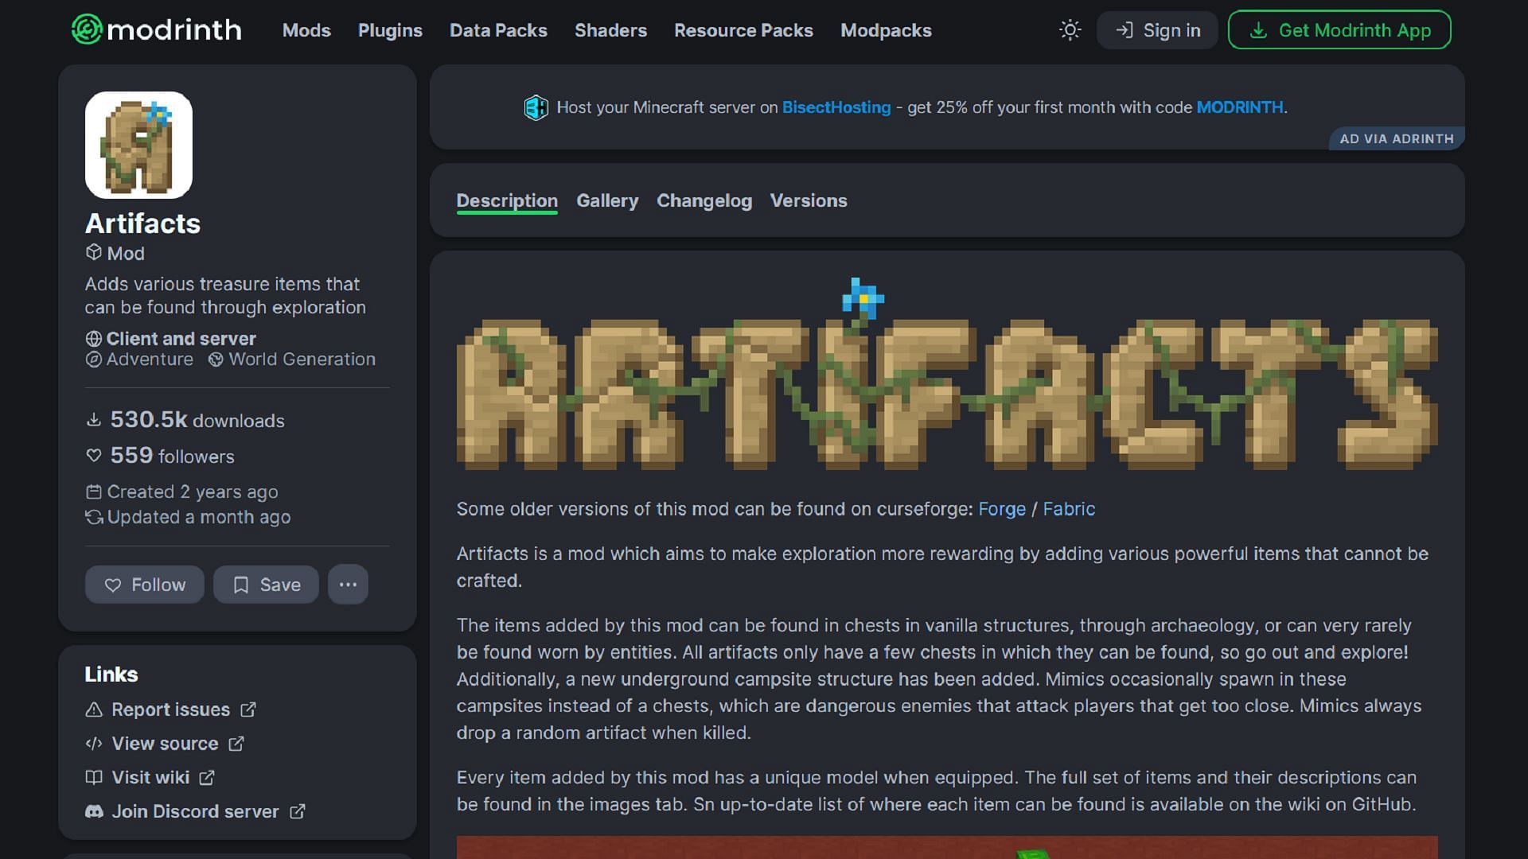This screenshot has height=859, width=1528.
Task: Click the Sign in button
Action: click(x=1156, y=30)
